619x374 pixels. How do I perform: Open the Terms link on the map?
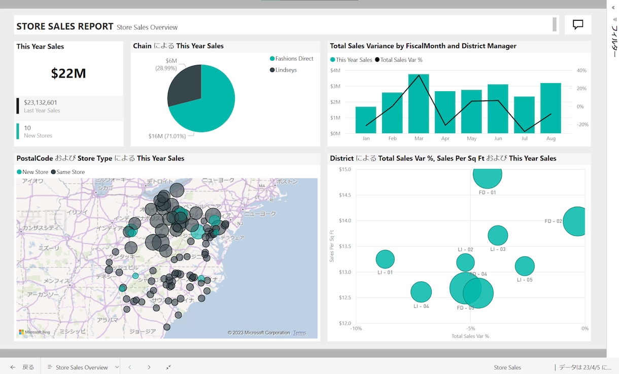(x=299, y=333)
